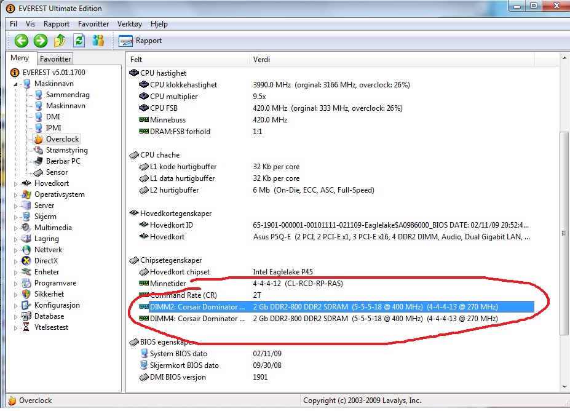Open the Hjelp menu
Viewport: 570px width, 411px height.
tap(159, 24)
